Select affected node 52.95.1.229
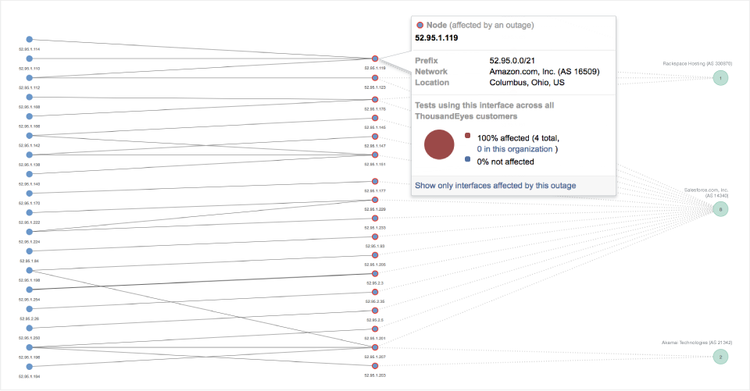Screen dimensions: 750x391 [x=375, y=201]
